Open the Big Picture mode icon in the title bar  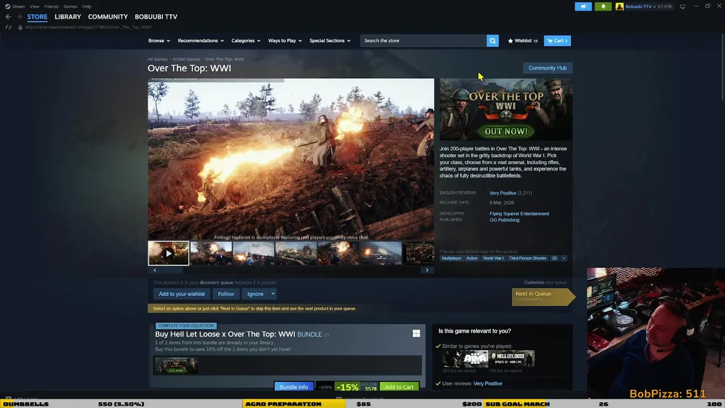[x=683, y=6]
